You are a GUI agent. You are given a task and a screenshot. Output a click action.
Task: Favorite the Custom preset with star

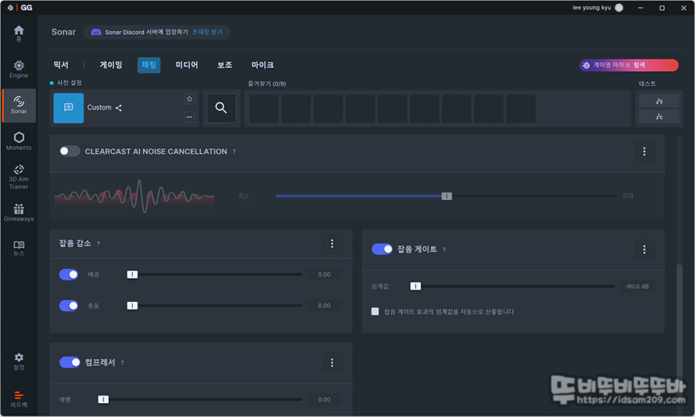click(189, 99)
